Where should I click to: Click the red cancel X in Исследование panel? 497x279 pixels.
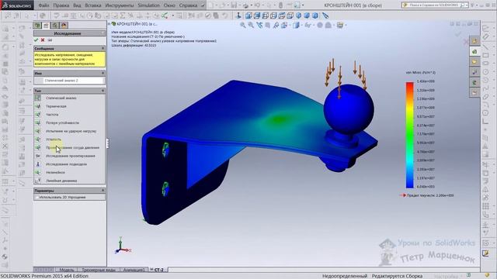(43, 40)
